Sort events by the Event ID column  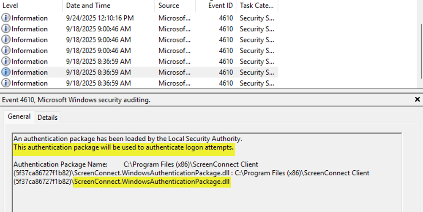pos(216,5)
